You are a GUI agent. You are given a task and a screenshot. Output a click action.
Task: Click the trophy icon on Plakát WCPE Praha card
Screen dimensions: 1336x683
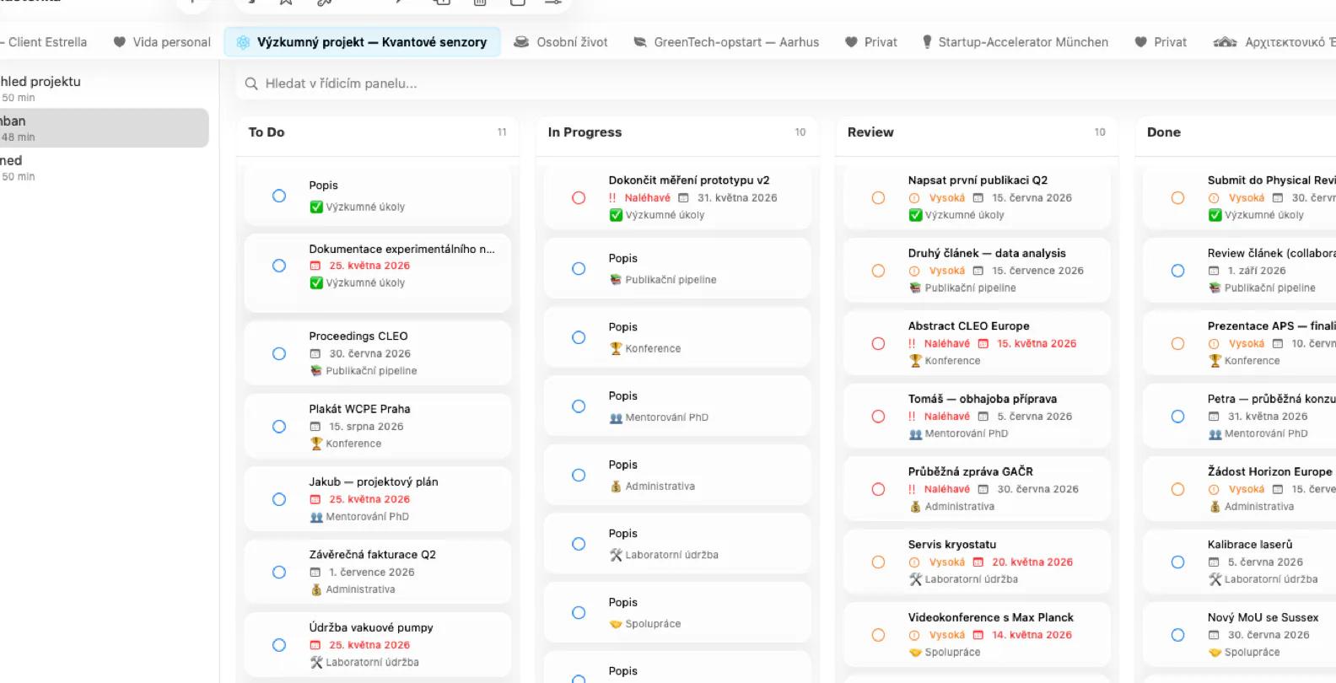click(x=316, y=444)
